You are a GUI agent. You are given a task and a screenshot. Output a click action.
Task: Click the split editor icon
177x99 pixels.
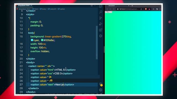click(92, 5)
